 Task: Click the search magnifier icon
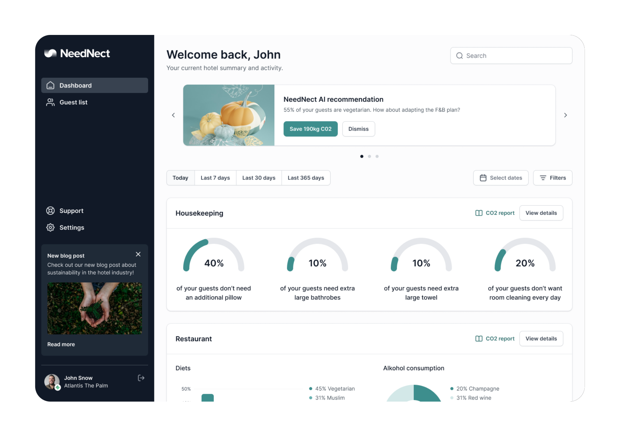point(459,56)
